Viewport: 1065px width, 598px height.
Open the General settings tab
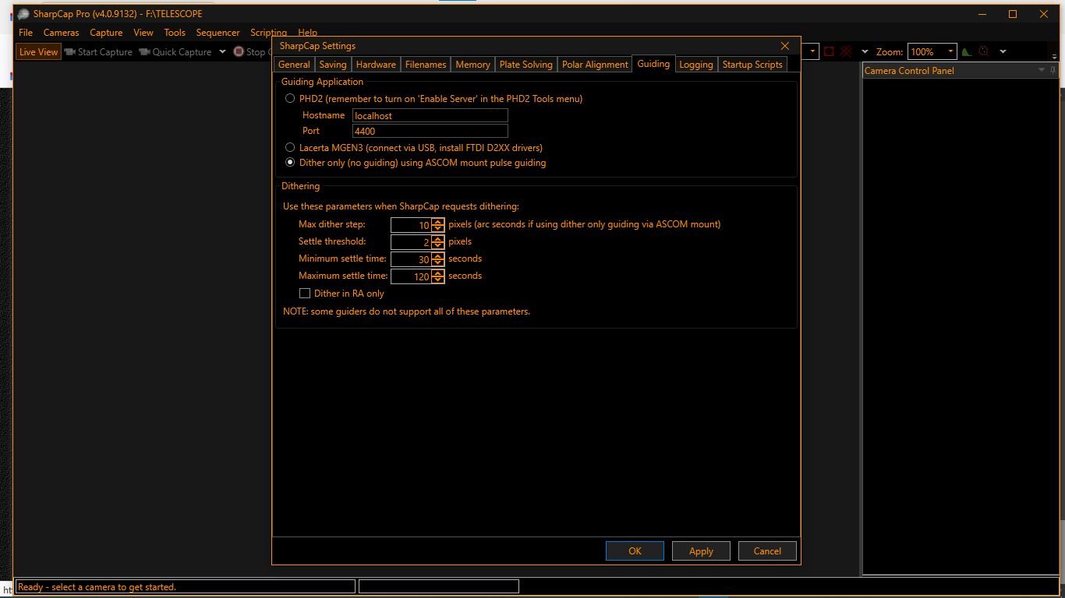294,65
